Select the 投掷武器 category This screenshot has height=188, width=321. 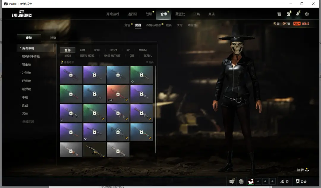tap(28, 122)
